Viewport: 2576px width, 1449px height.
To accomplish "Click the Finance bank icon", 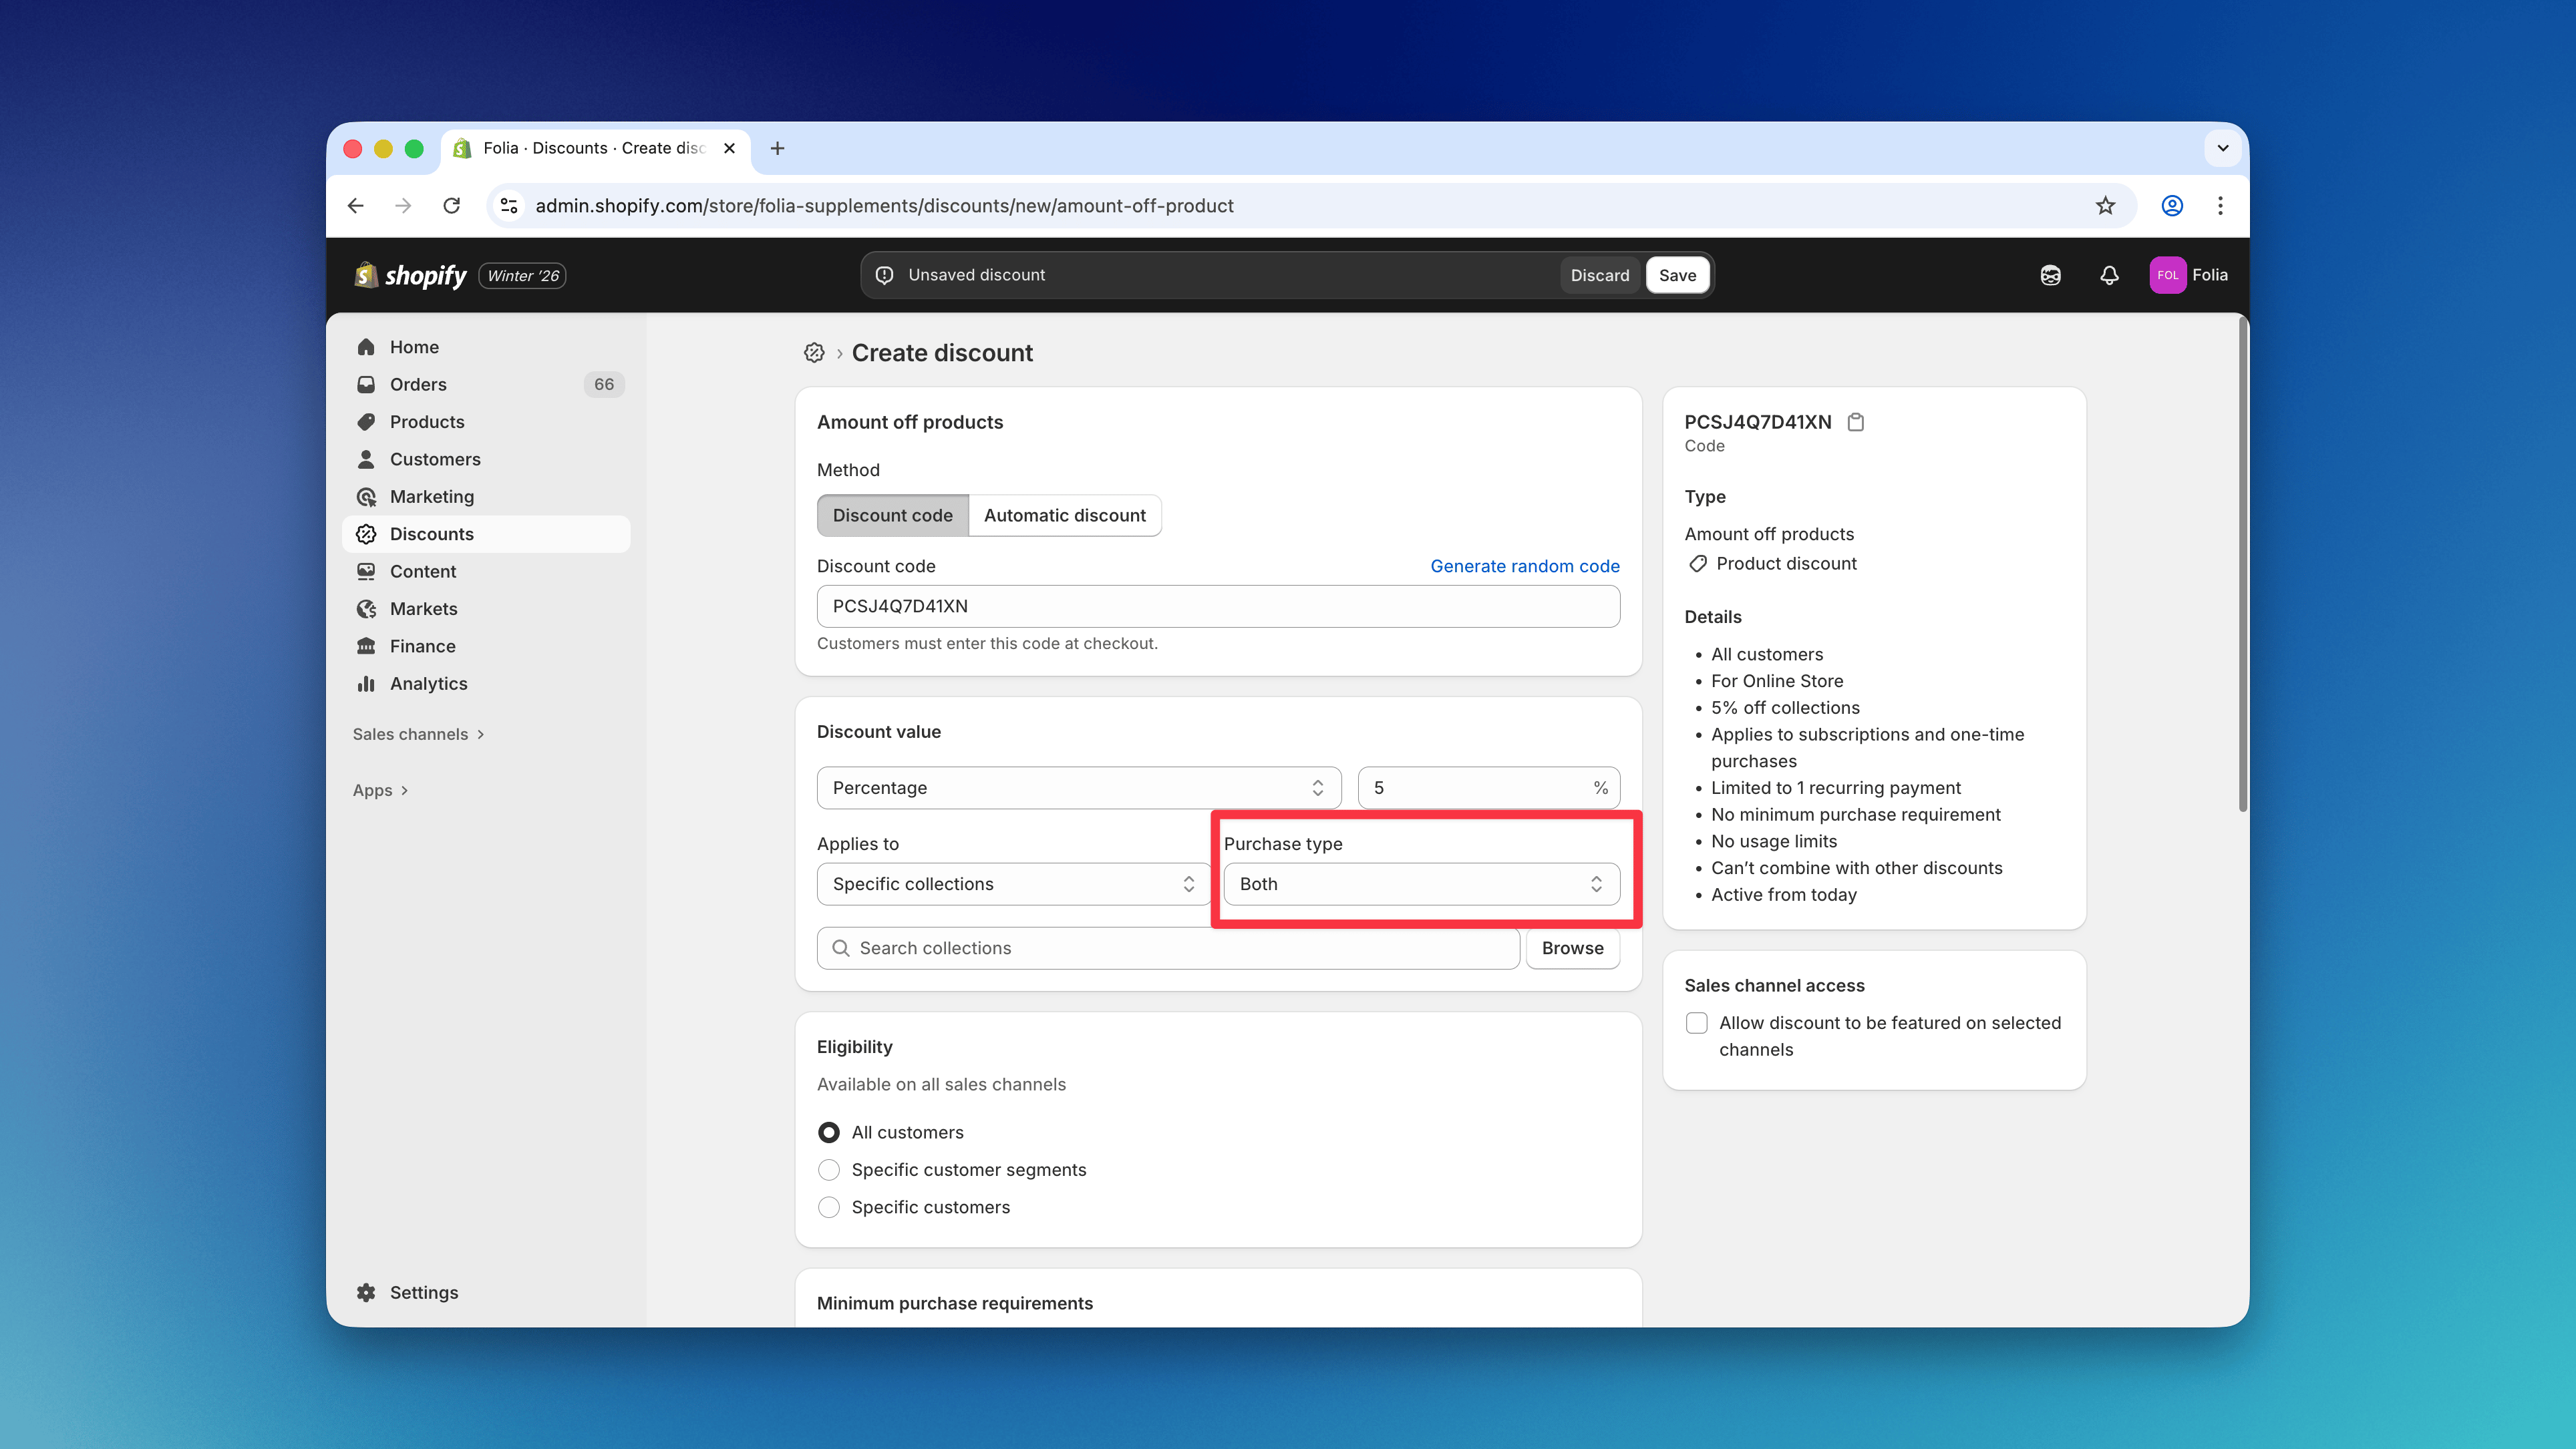I will click(x=366, y=646).
